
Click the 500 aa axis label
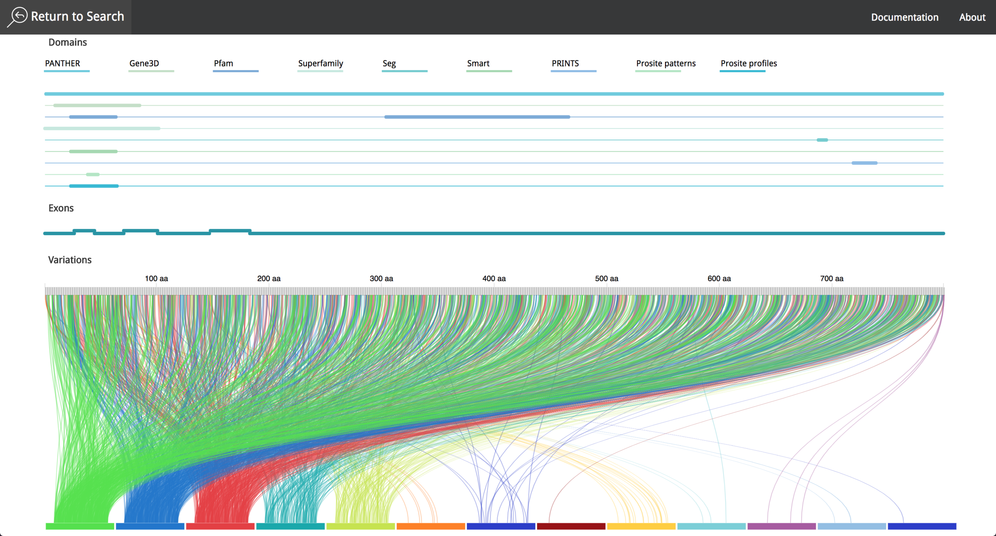coord(607,279)
